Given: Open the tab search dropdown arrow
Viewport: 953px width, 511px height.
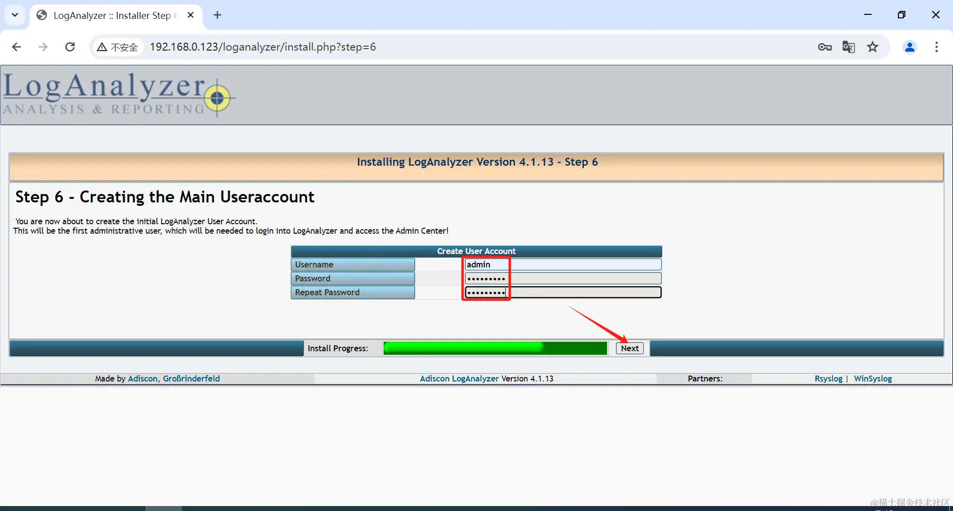Looking at the screenshot, I should pos(15,15).
